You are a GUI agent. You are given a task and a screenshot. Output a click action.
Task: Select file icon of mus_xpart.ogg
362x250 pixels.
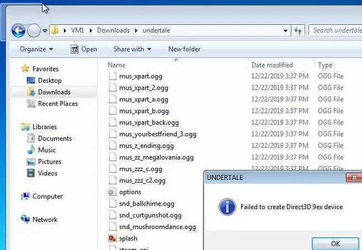coord(113,76)
